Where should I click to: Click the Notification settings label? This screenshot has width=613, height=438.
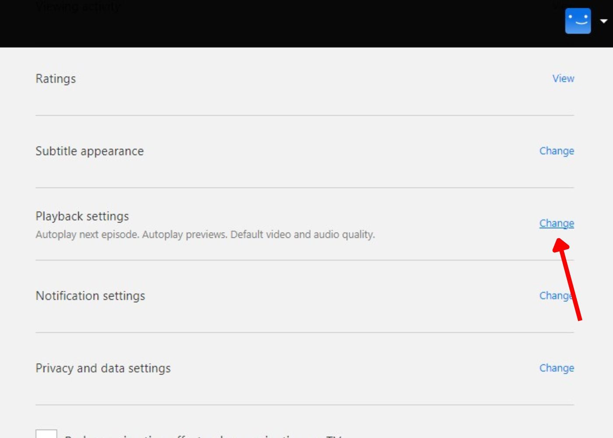pyautogui.click(x=91, y=296)
